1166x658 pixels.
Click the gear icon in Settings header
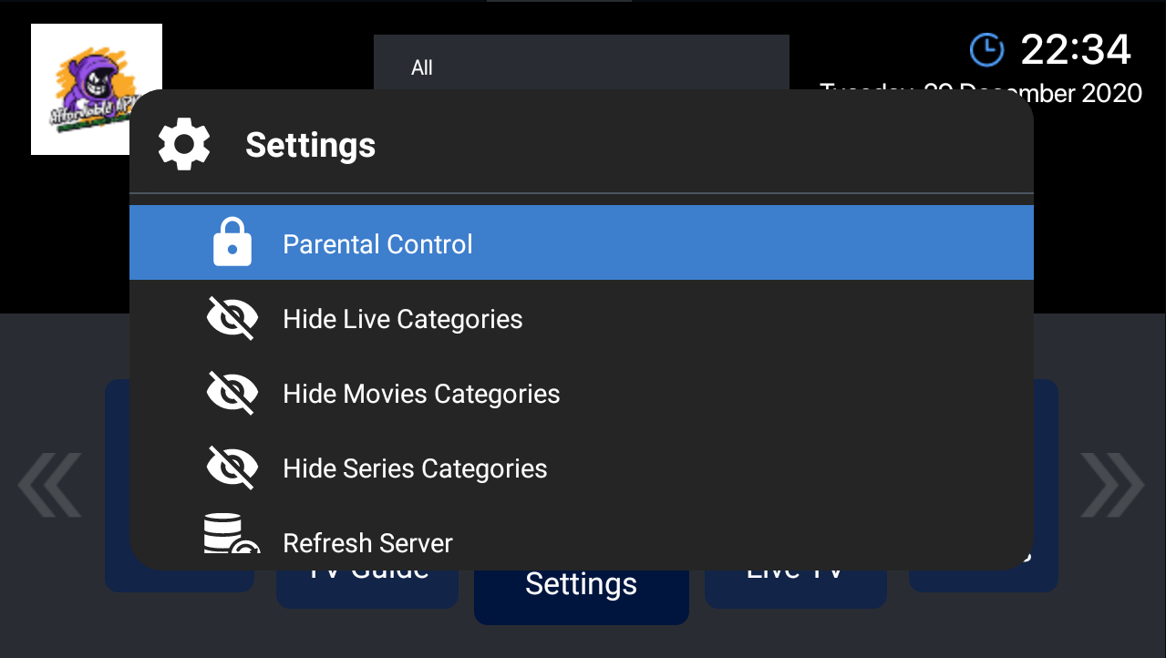pyautogui.click(x=184, y=145)
